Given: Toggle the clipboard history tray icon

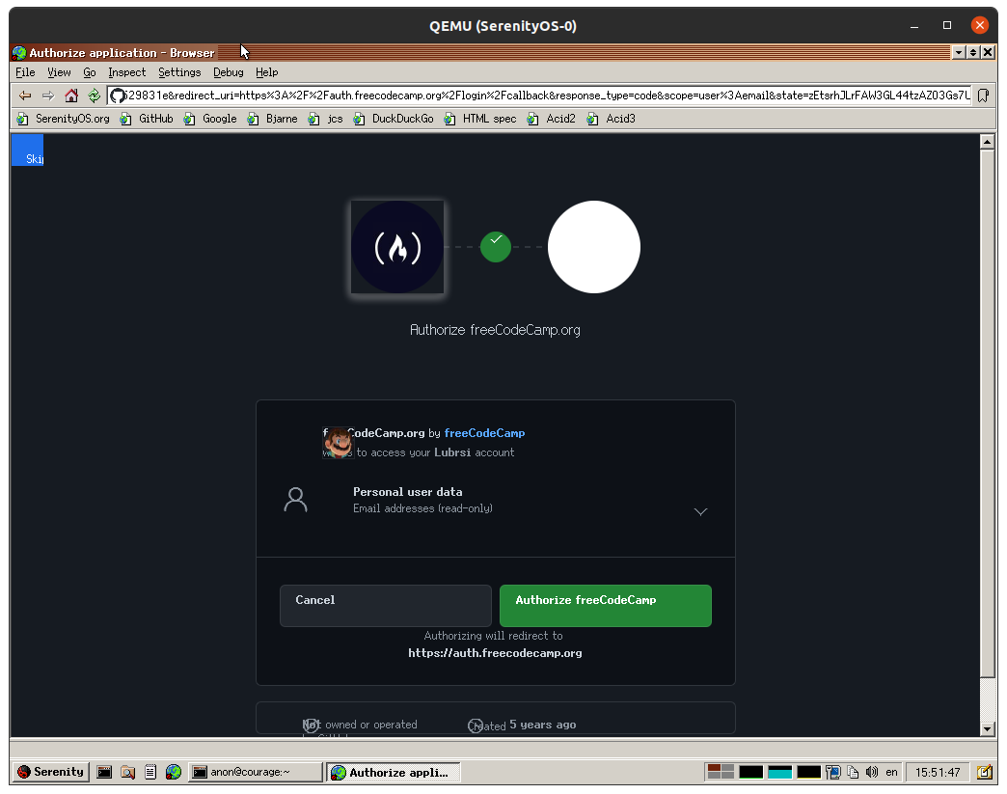Looking at the screenshot, I should [x=854, y=771].
